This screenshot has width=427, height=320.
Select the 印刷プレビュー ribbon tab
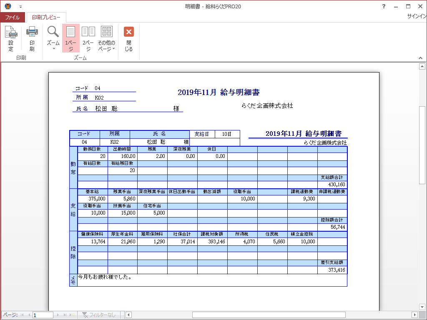[46, 17]
